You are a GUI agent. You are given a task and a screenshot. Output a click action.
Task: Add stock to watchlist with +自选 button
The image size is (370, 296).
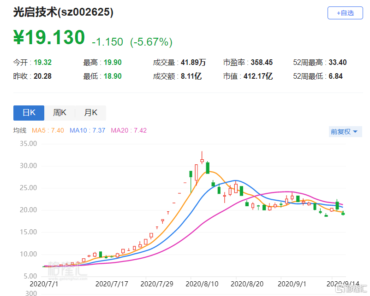pos(345,13)
